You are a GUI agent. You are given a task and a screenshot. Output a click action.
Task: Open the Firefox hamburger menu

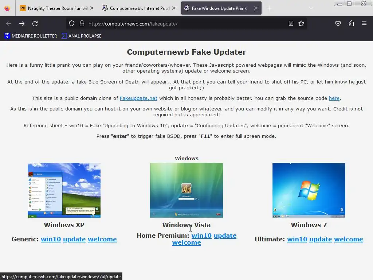364,23
